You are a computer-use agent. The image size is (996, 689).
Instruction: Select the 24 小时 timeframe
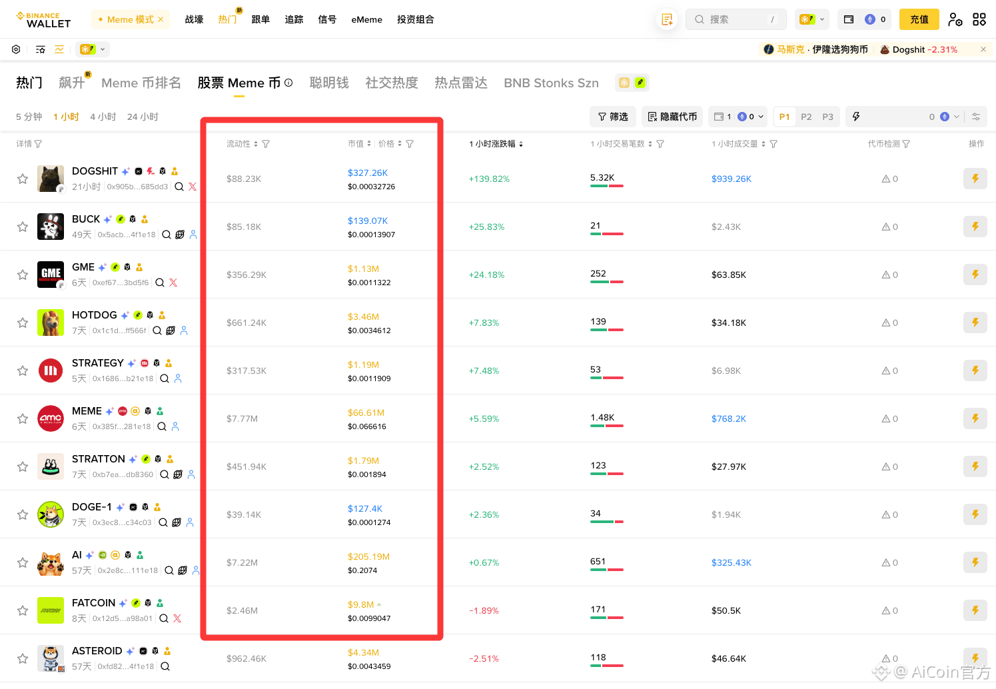pyautogui.click(x=143, y=117)
